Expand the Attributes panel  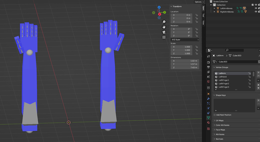click(x=214, y=134)
